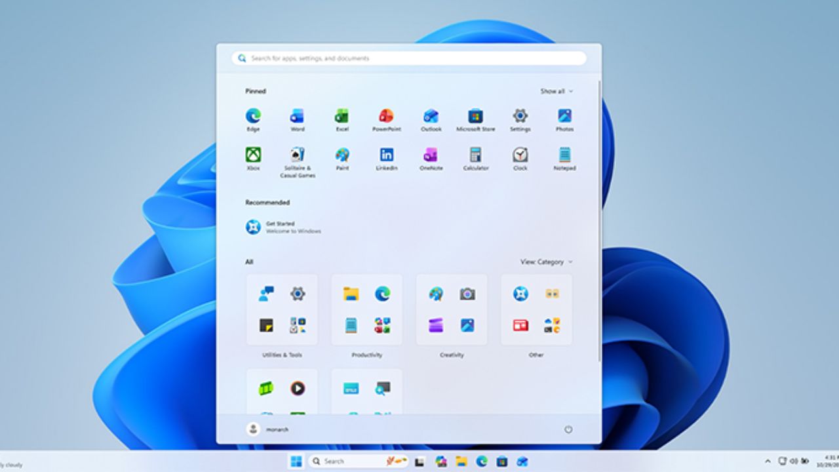Viewport: 839px width, 472px height.
Task: Open Get Started recommended item
Action: (x=283, y=226)
